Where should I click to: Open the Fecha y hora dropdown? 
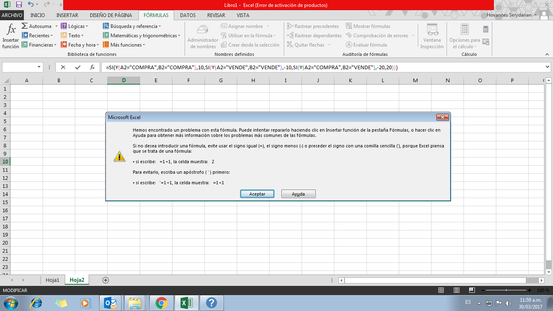tap(80, 45)
